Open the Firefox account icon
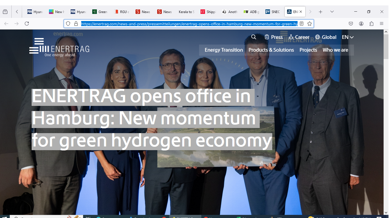The height and width of the screenshot is (218, 389). [361, 24]
